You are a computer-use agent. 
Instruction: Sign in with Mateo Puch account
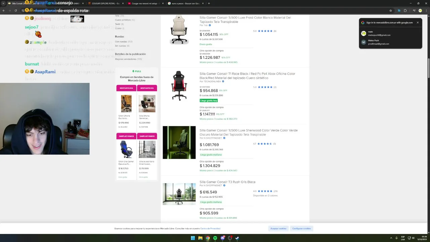click(390, 42)
